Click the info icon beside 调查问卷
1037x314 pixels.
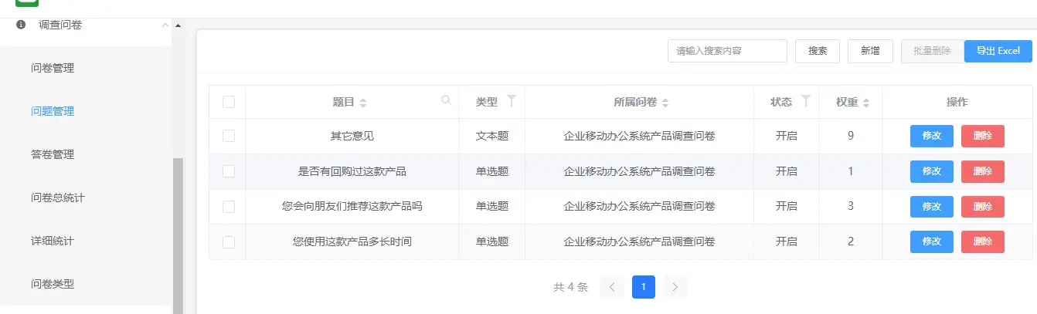(x=21, y=25)
